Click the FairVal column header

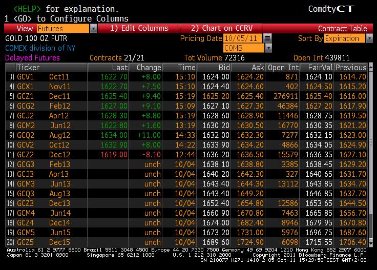click(317, 68)
